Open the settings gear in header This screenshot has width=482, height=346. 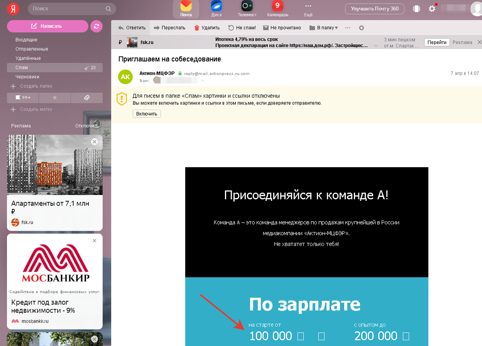pos(432,8)
